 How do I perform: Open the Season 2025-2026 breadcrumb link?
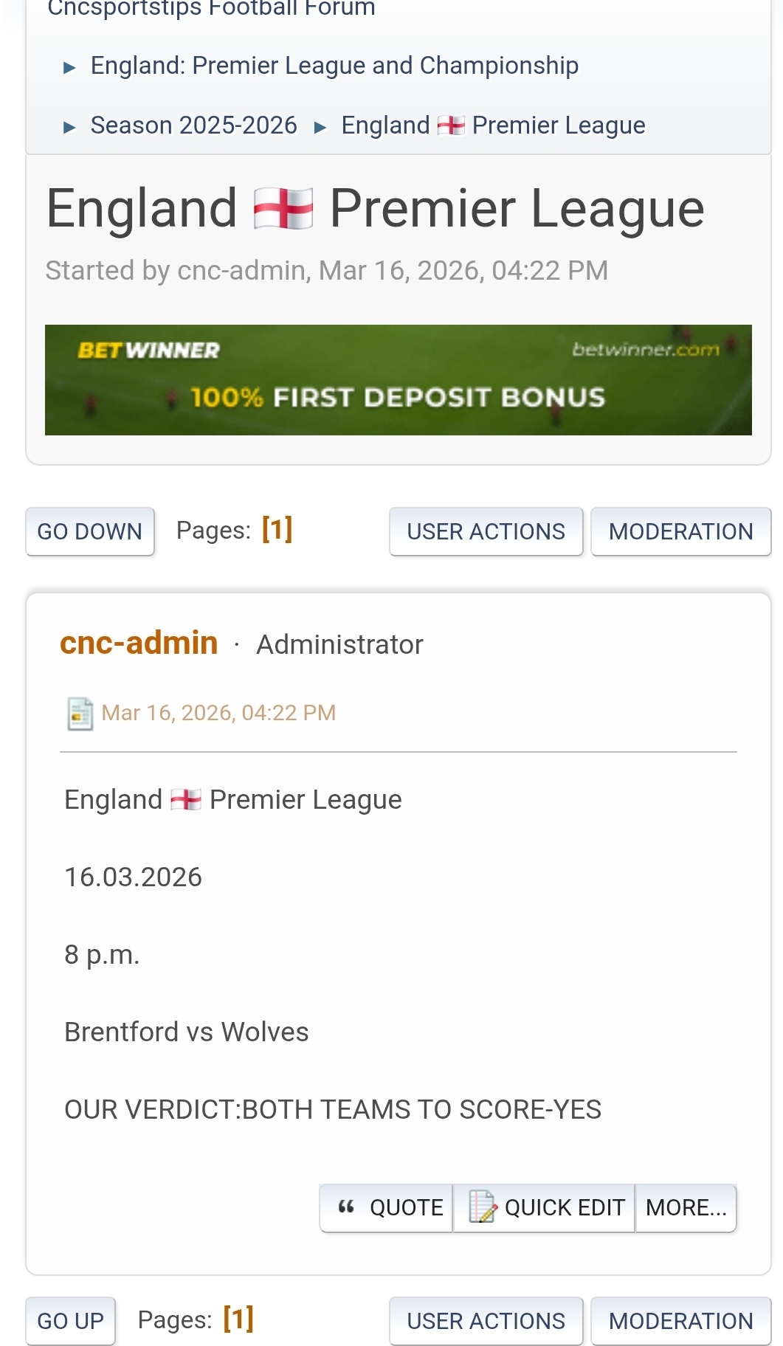(193, 125)
